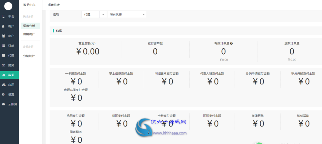Click the 统计分析 group label
The image size is (322, 144).
(x=28, y=16)
